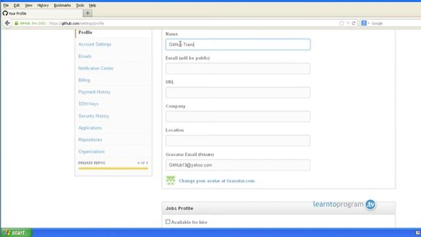
Task: Bookmark this page with the star icon
Action: [x=341, y=24]
